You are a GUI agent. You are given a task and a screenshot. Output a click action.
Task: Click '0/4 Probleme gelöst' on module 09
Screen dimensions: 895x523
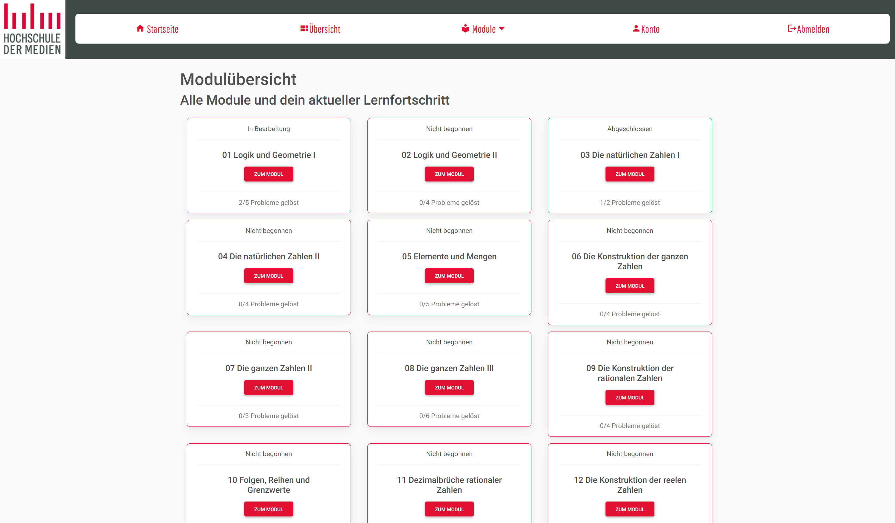pos(630,426)
